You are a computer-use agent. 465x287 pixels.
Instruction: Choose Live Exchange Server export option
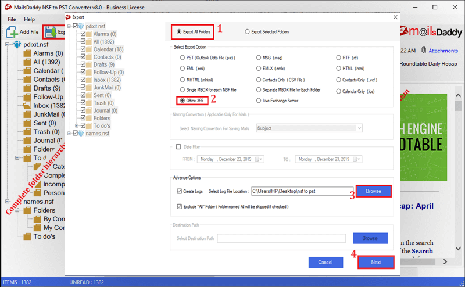point(259,101)
